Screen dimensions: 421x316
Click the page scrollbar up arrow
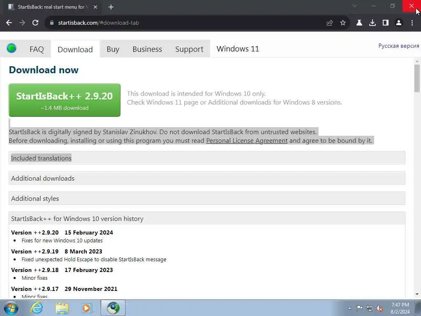417,62
